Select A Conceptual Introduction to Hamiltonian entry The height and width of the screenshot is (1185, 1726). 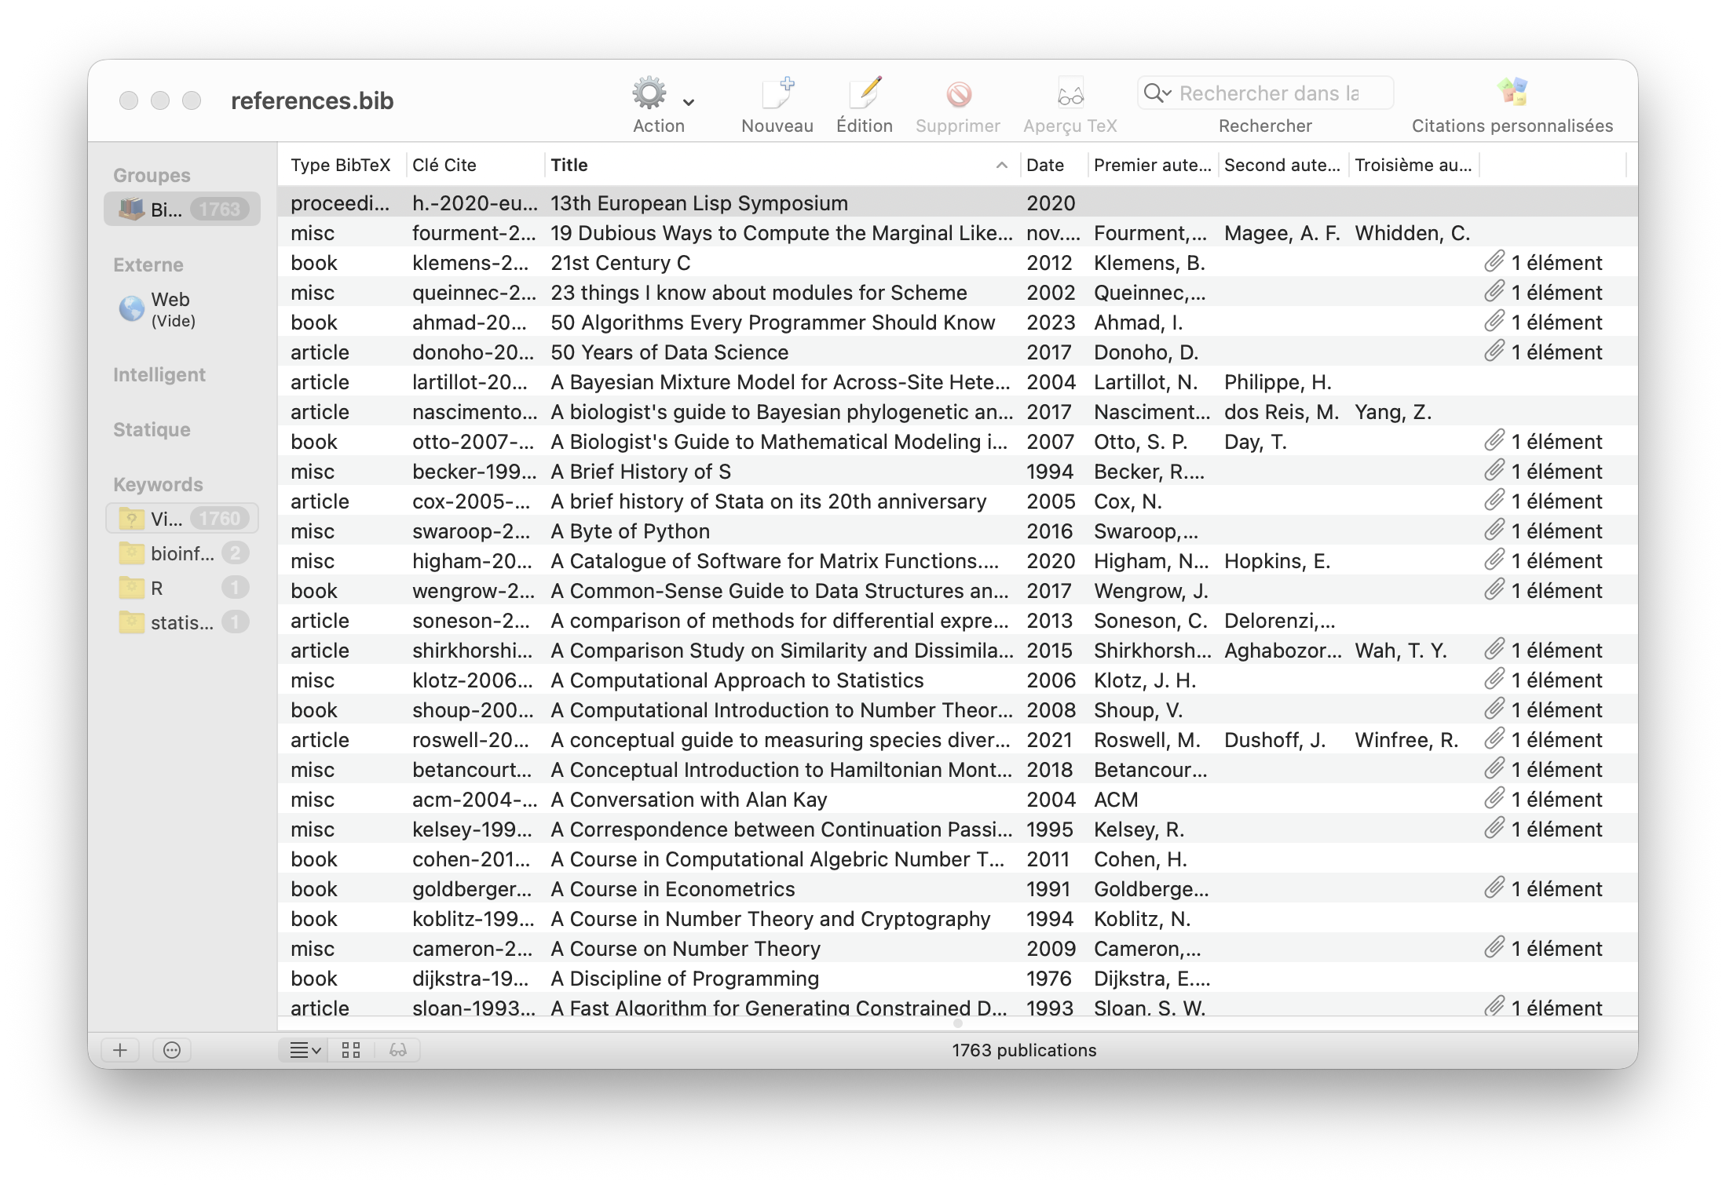[x=957, y=770]
